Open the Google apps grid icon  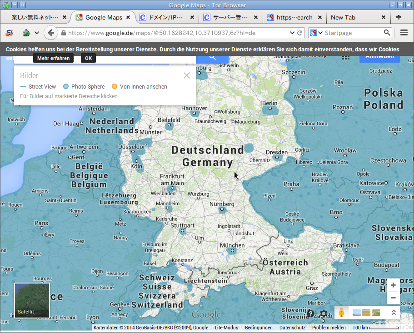click(x=346, y=58)
